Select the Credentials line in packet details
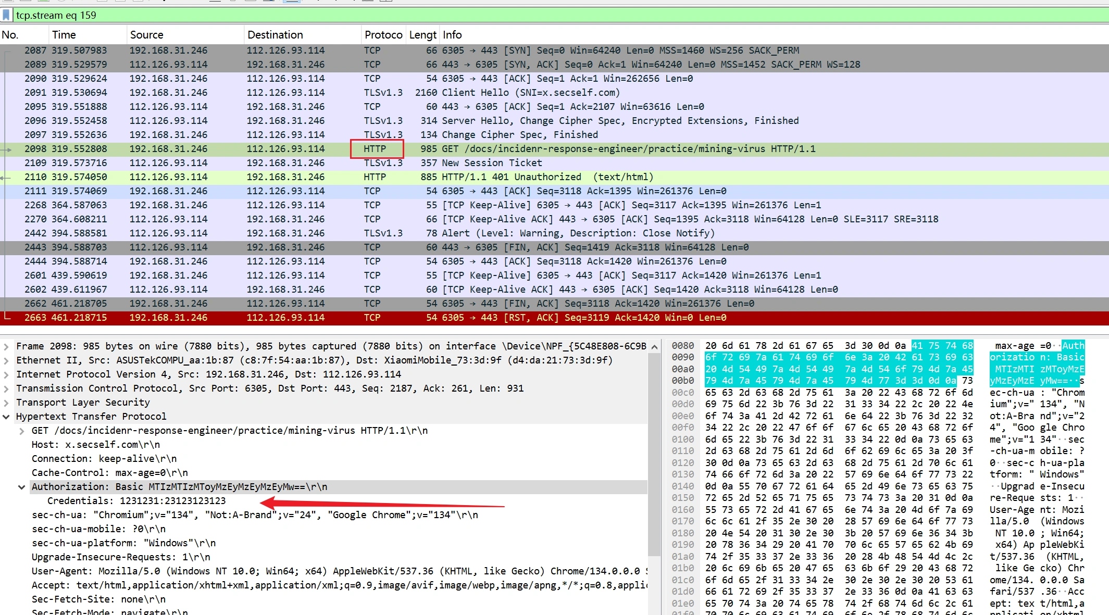Viewport: 1109px width, 615px height. click(136, 501)
